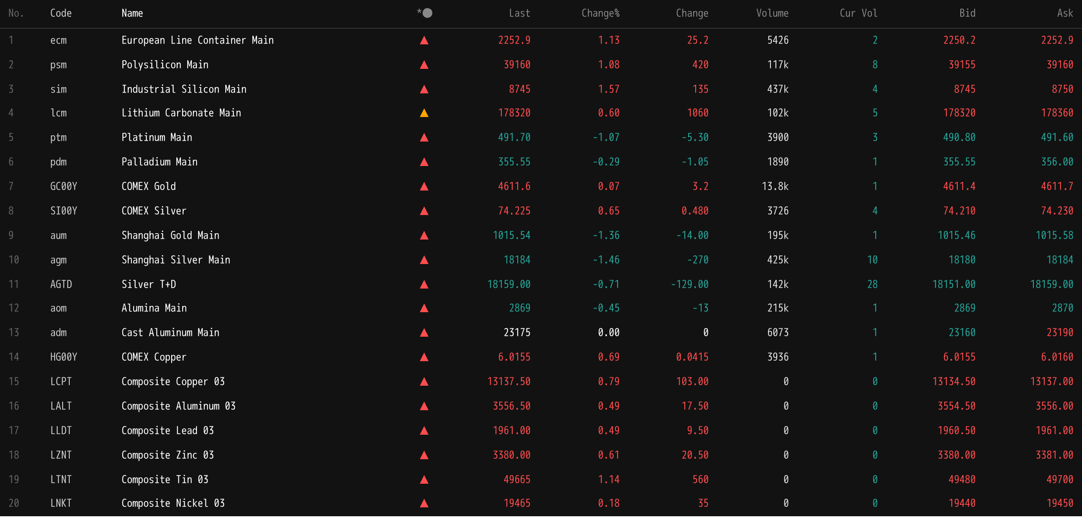
Task: Click the Bid column header
Action: click(967, 13)
